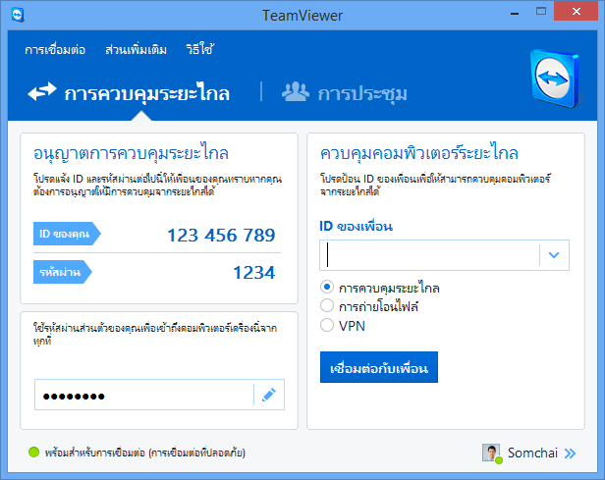Image resolution: width=605 pixels, height=480 pixels.
Task: Click the pencil icon to edit personal password
Action: 269,395
